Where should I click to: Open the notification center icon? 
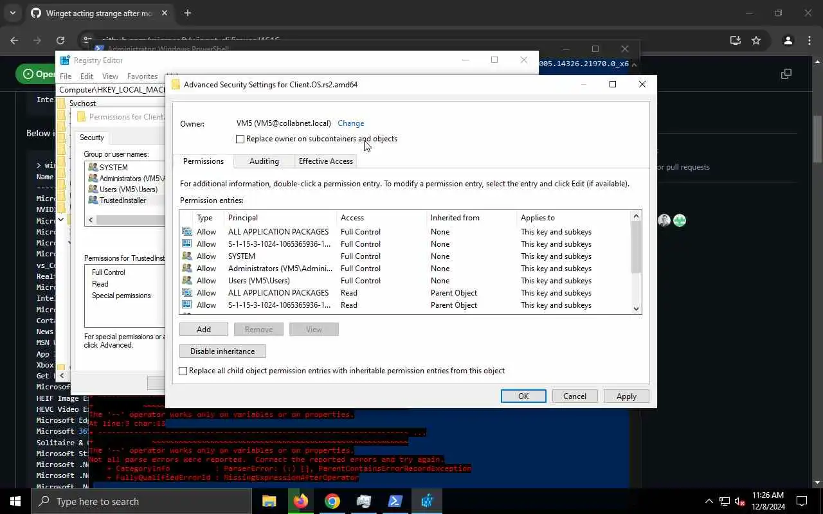click(802, 501)
